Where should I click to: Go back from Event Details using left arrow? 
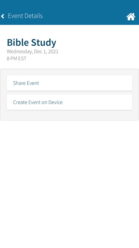coord(2,16)
